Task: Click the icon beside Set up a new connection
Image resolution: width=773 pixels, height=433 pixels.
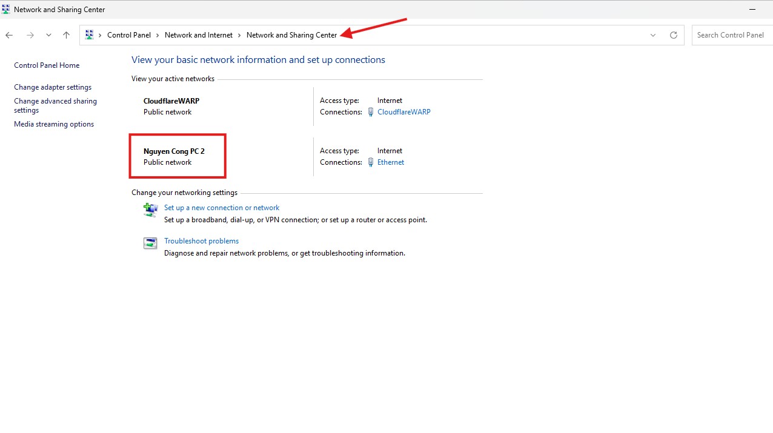Action: click(150, 210)
